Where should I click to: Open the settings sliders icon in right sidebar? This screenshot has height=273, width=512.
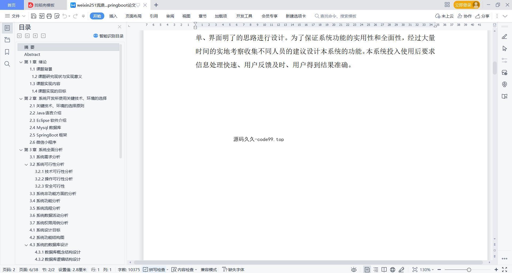tap(504, 60)
